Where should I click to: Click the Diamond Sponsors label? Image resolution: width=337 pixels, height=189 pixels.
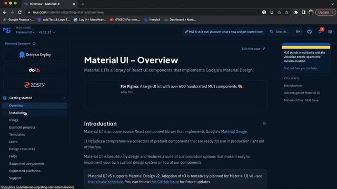point(18,44)
